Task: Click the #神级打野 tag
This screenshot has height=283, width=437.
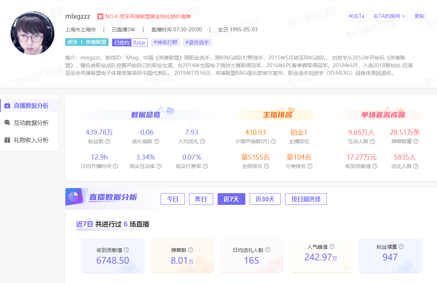Action: click(165, 42)
